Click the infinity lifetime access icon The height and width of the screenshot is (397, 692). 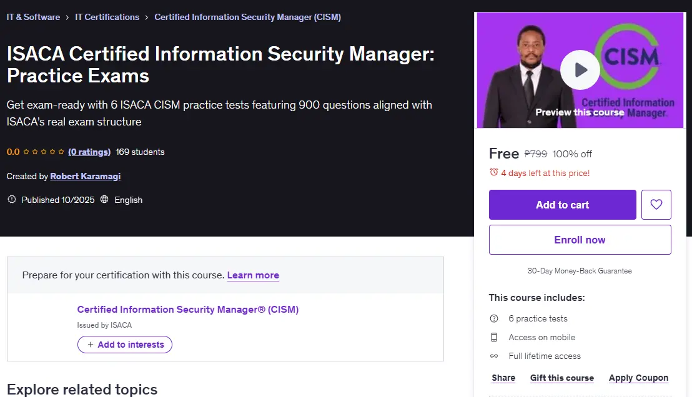[x=494, y=356]
